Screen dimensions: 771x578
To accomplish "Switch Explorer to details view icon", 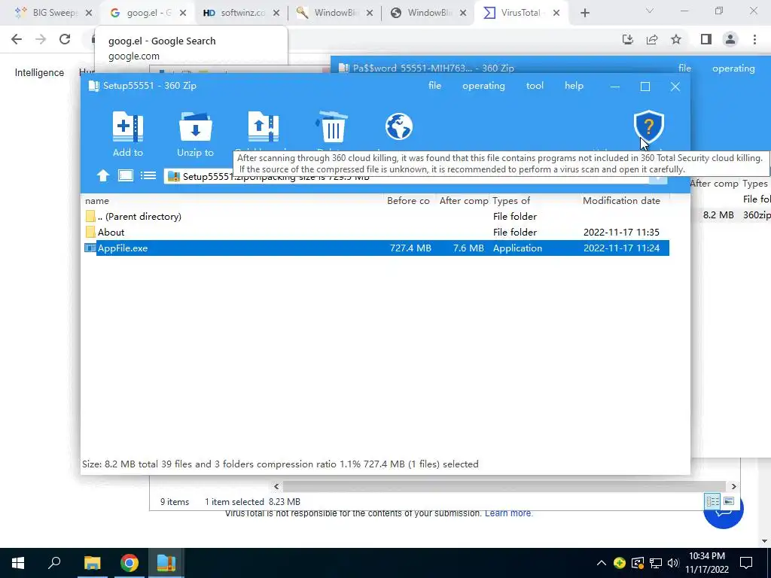I will coord(712,501).
